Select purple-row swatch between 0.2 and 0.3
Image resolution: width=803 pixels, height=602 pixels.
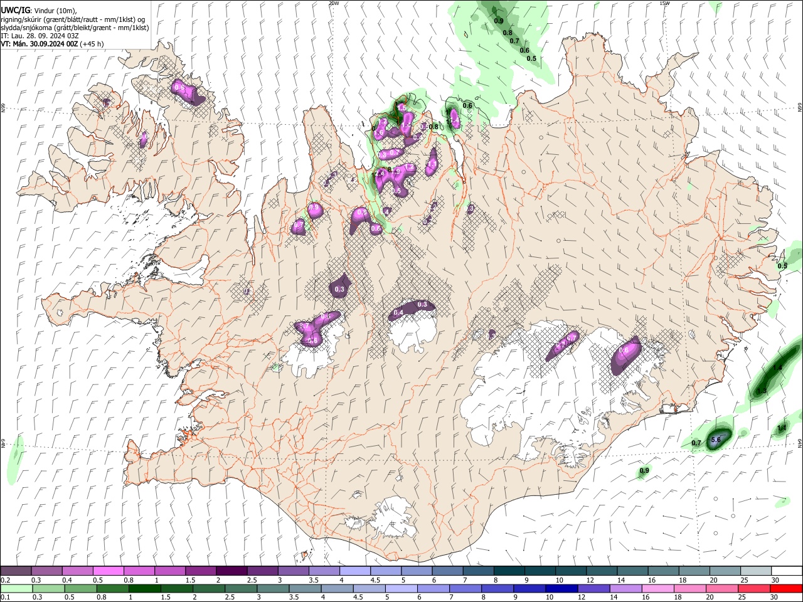[x=16, y=571]
